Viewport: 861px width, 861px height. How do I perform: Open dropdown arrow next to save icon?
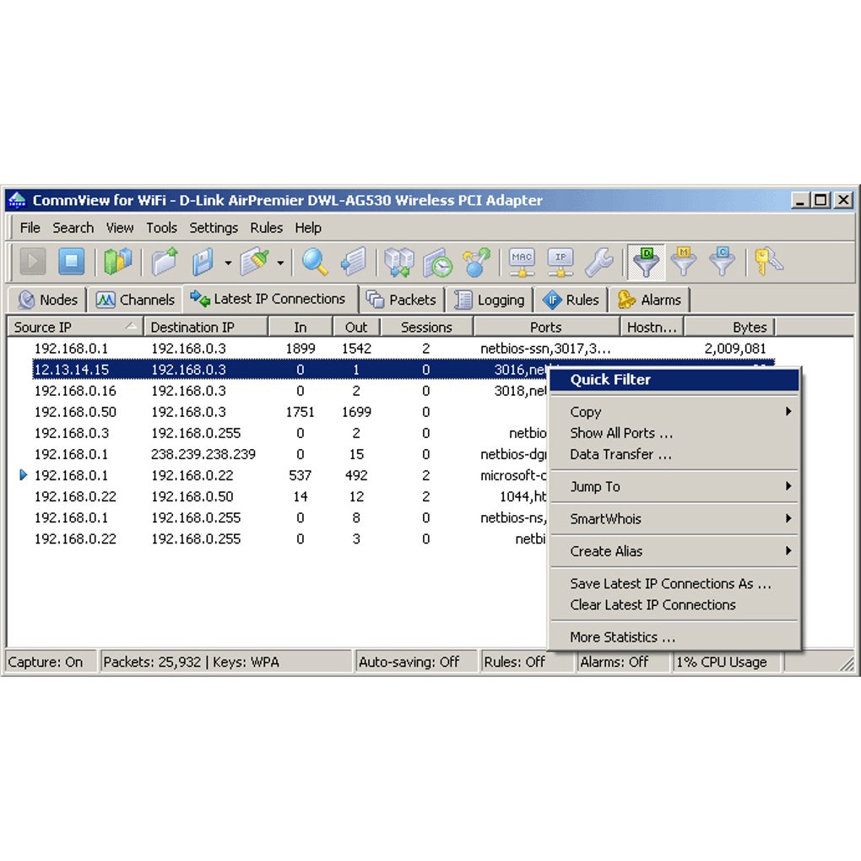[228, 263]
